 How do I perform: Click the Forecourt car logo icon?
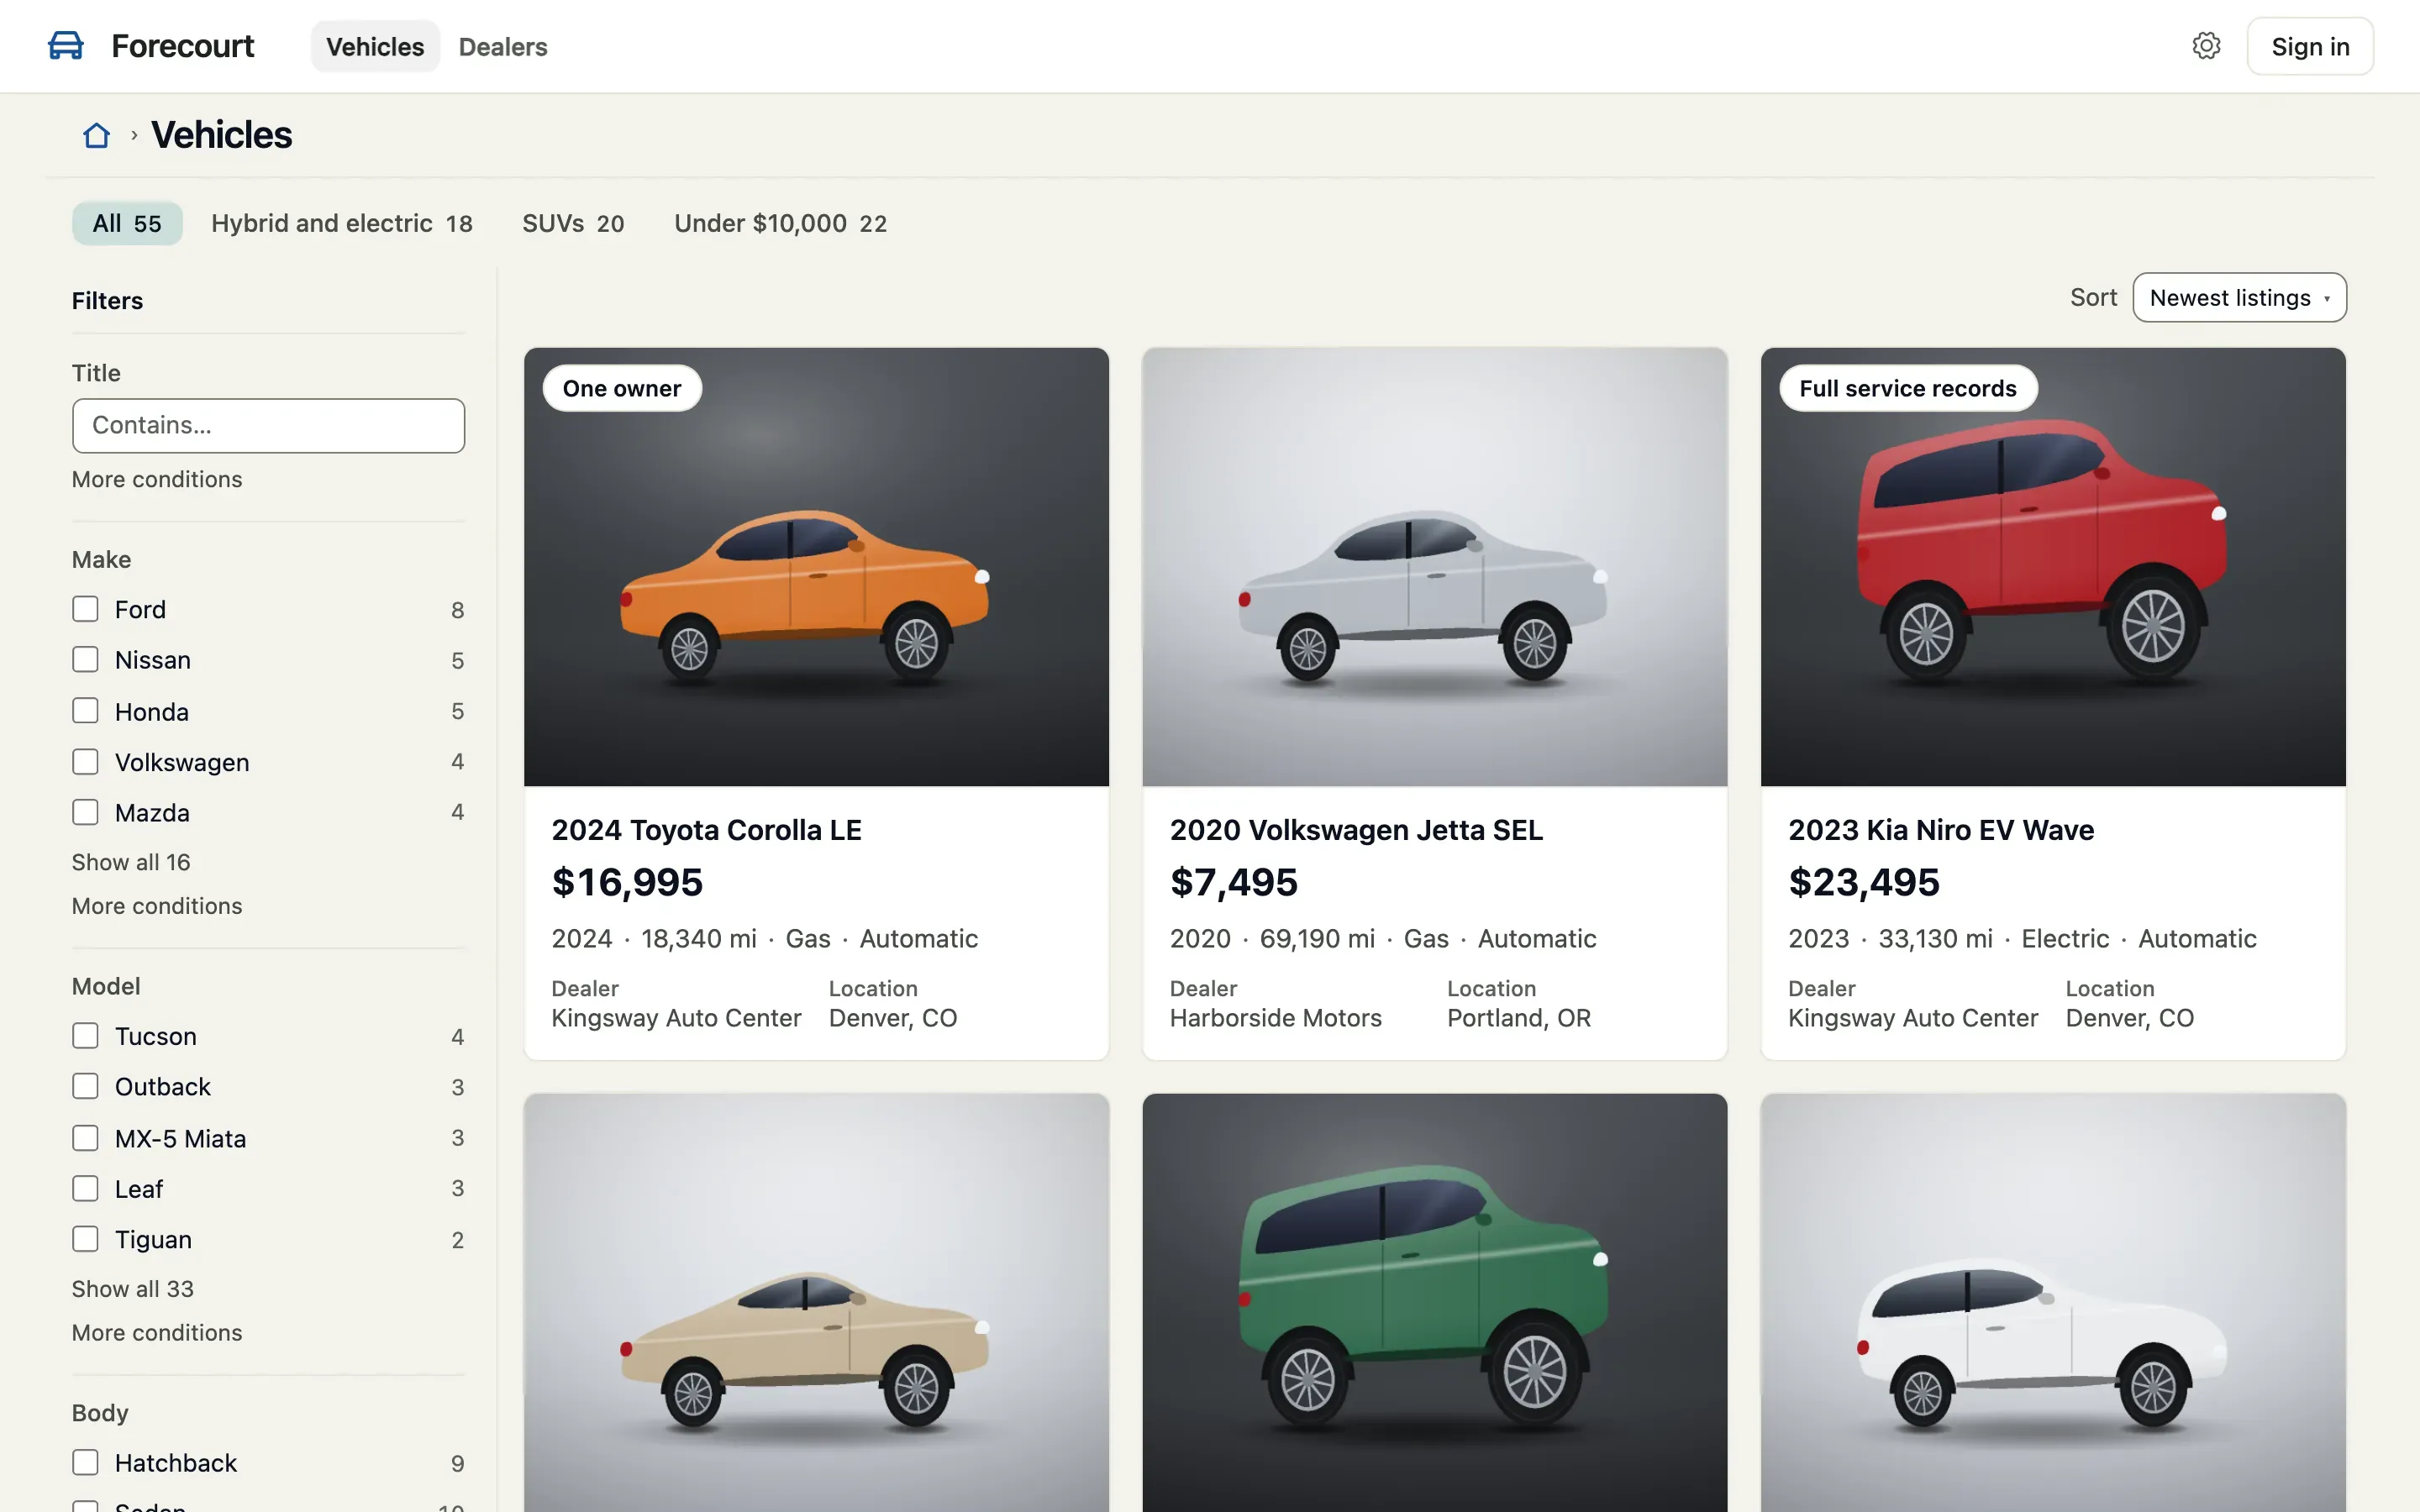tap(66, 46)
